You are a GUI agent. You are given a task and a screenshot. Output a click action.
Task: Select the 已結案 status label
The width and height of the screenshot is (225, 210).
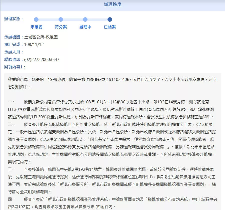(x=110, y=27)
